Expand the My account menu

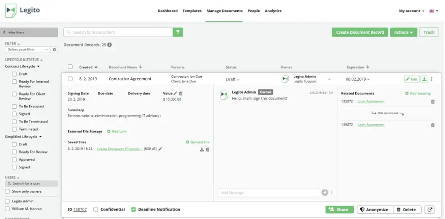tap(412, 11)
